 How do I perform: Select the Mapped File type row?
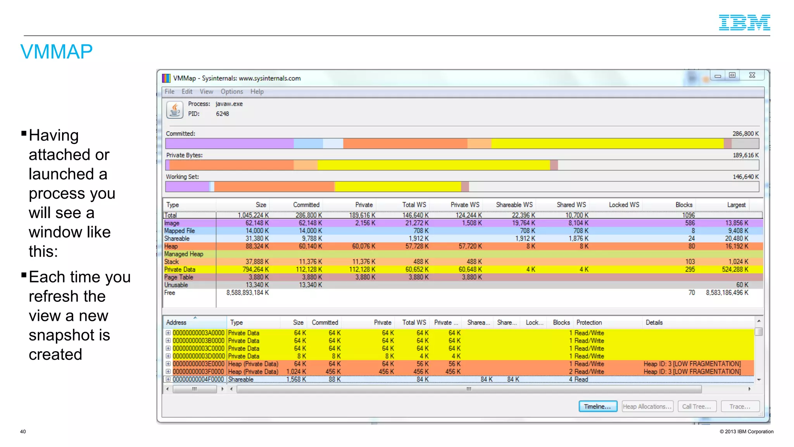463,231
